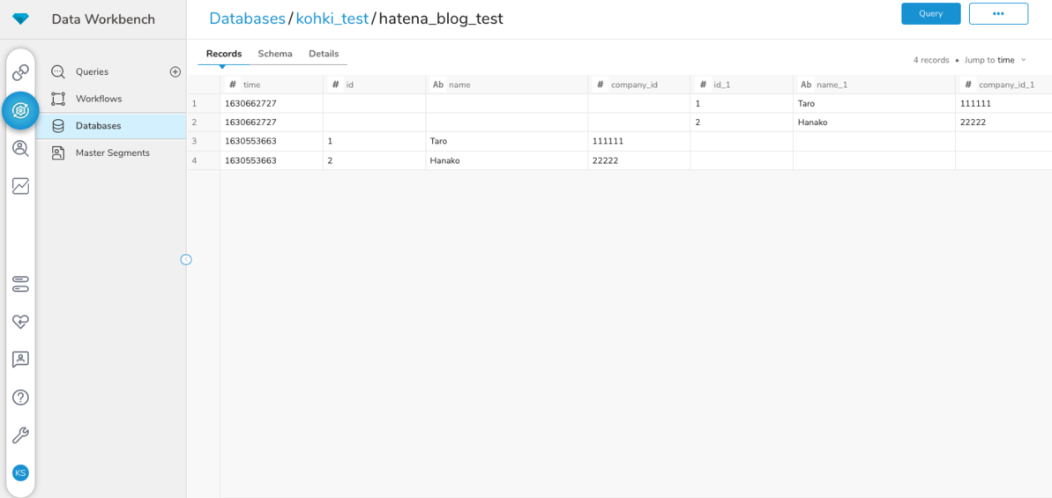Click the plus icon next to Queries
The height and width of the screenshot is (498, 1052).
175,72
